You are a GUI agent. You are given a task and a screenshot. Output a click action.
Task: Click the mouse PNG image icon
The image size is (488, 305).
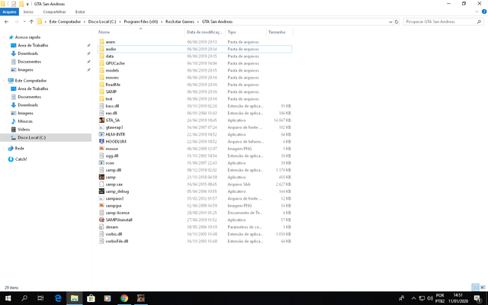pyautogui.click(x=101, y=149)
